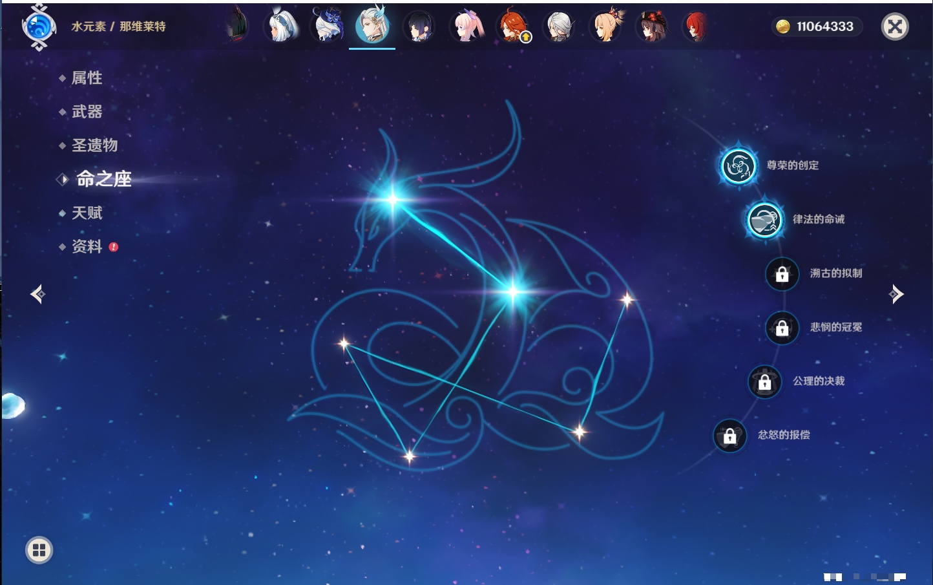This screenshot has width=933, height=585.
Task: Select the pink-haired character avatar
Action: (466, 27)
